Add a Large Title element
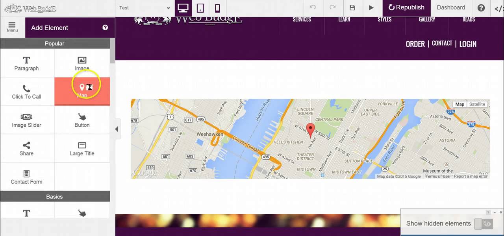Image resolution: width=504 pixels, height=236 pixels. [82, 148]
